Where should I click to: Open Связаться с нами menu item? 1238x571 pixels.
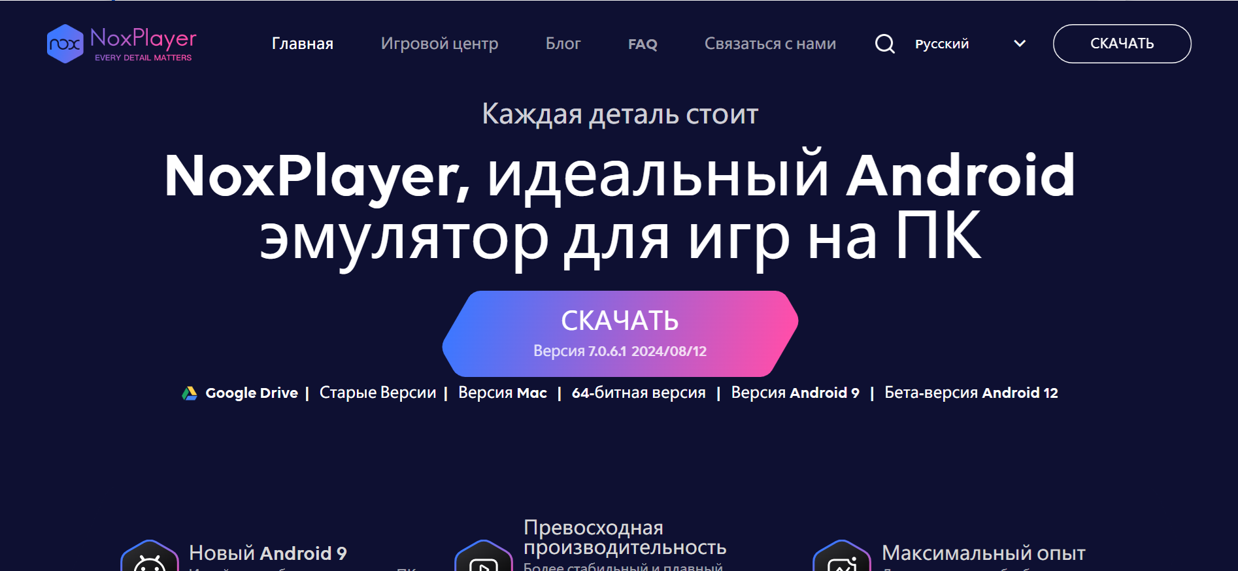tap(770, 44)
